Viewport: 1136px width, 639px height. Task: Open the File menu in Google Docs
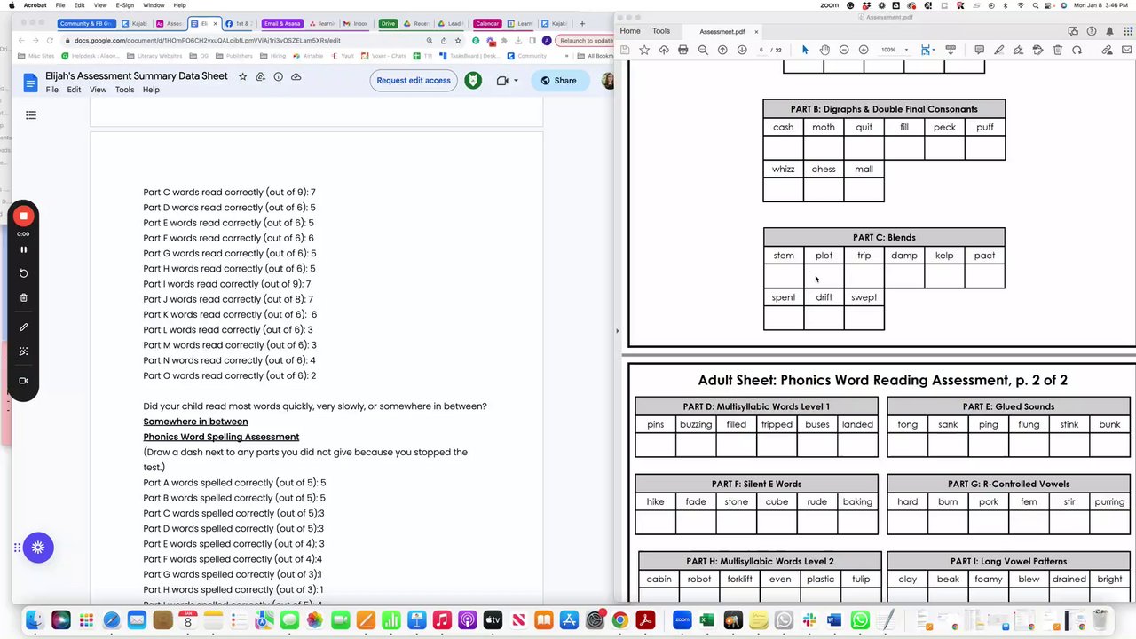pos(52,90)
